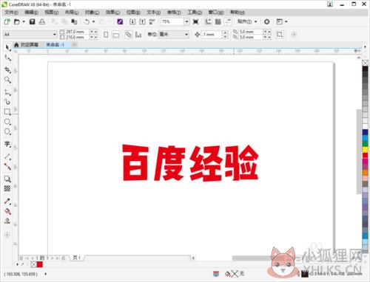Click the purple Search Content icon
Screen dimensions: 370x282
(x=120, y=21)
